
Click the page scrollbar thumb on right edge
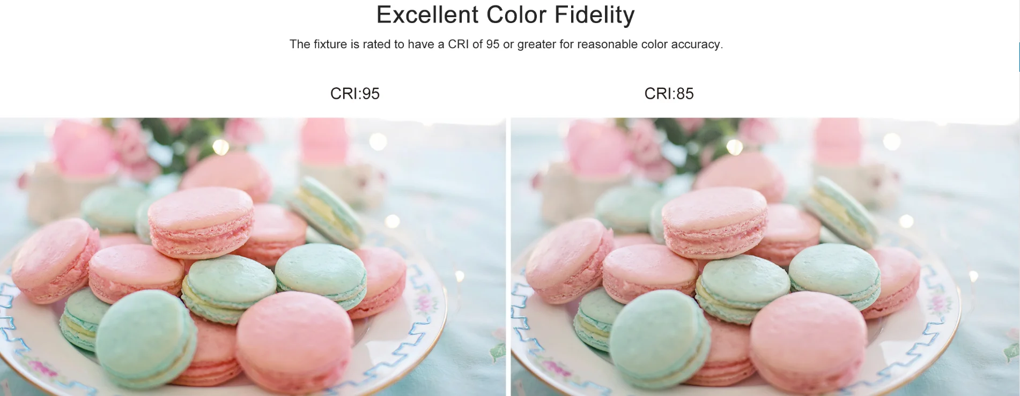[1019, 57]
